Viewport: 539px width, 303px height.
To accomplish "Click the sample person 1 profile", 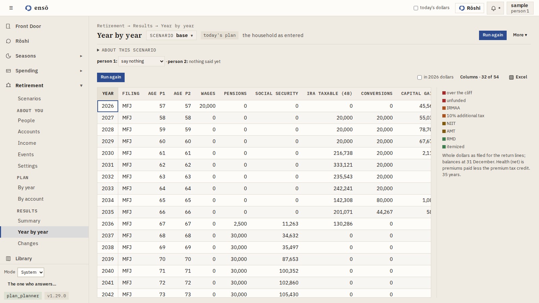I will click(520, 8).
